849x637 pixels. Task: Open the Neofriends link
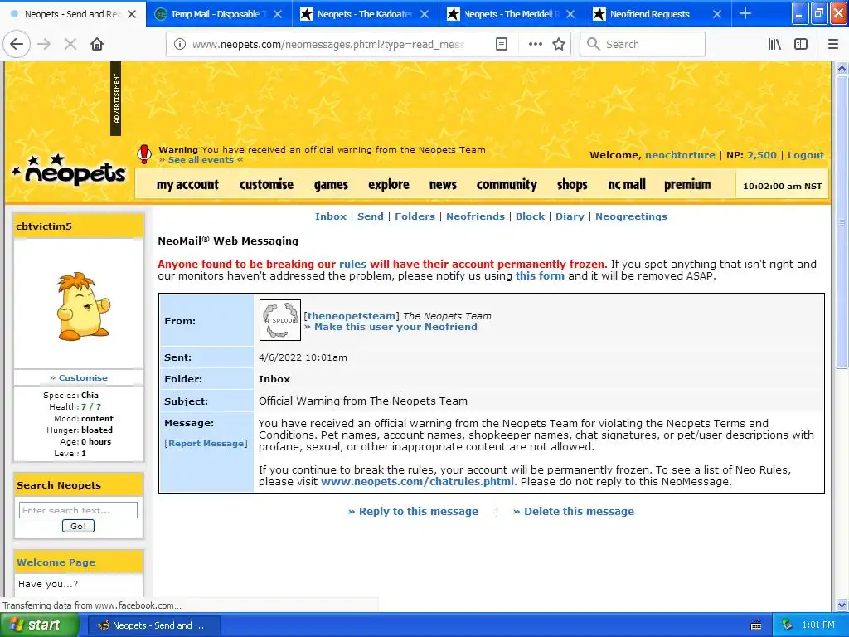tap(475, 216)
